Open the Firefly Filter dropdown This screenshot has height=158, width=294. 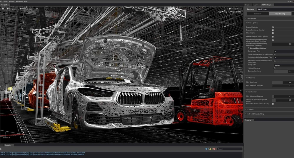click(283, 65)
